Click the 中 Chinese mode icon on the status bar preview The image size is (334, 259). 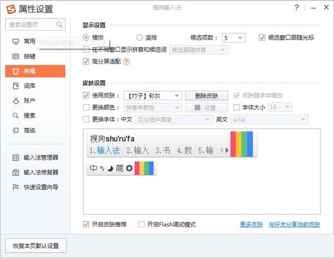[x=94, y=168]
